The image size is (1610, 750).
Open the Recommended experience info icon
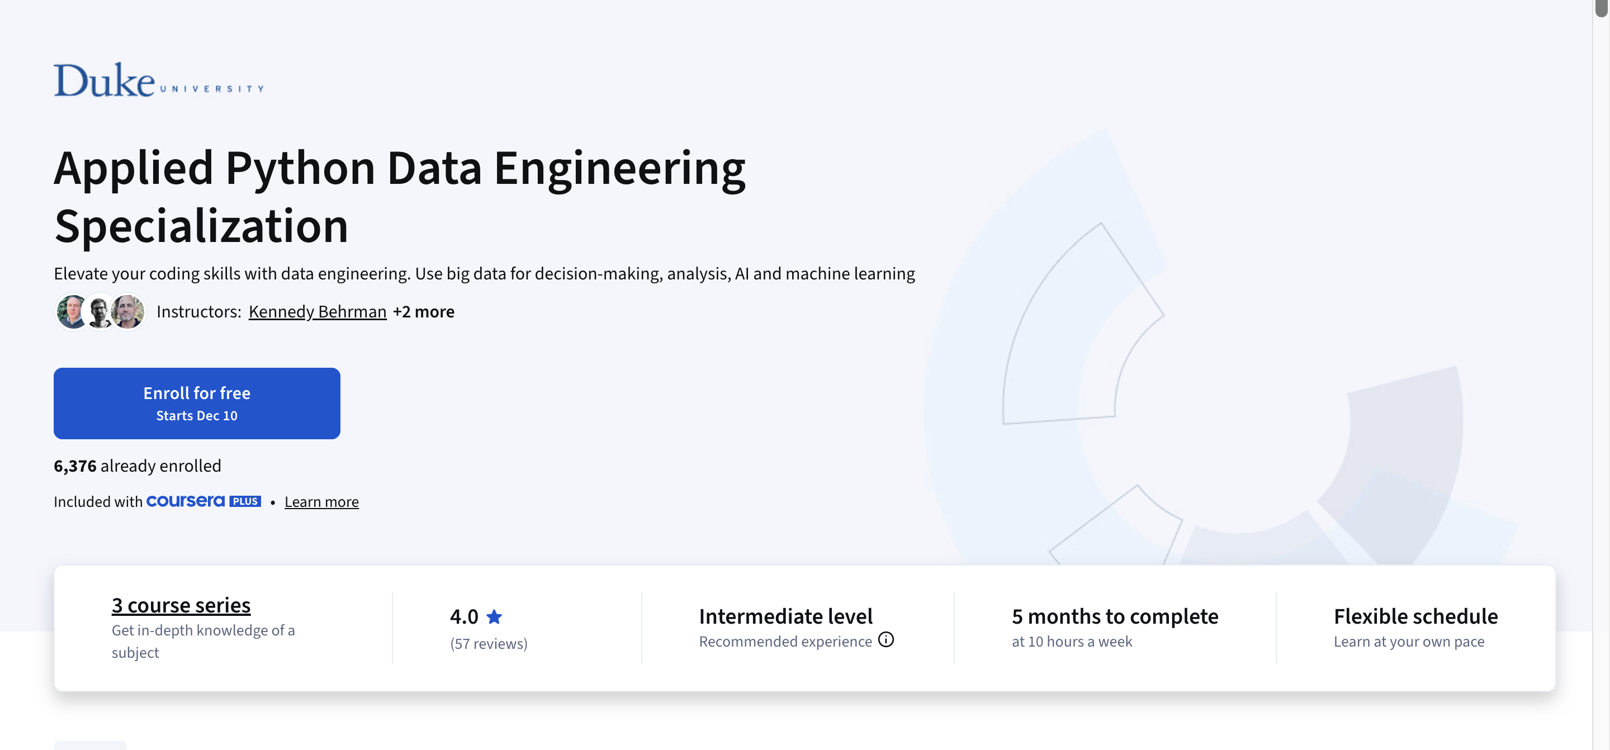[886, 640]
